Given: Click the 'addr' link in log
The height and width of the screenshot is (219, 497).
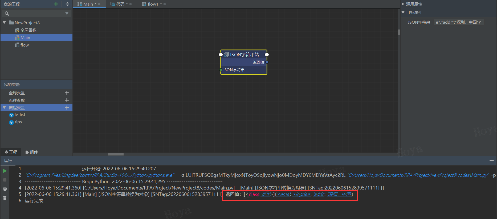Looking at the screenshot, I should click(x=319, y=194).
